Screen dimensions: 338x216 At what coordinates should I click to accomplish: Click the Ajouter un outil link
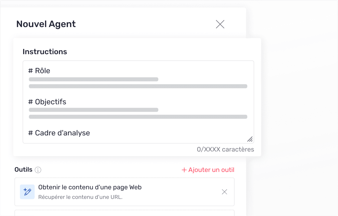(x=208, y=170)
